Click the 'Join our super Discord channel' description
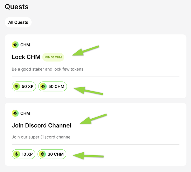 (41, 137)
